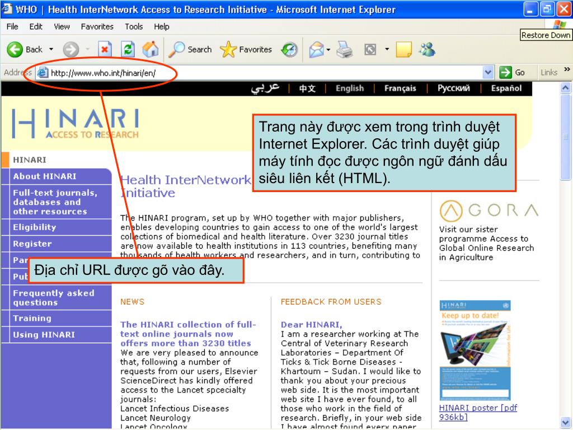This screenshot has height=430, width=573.
Task: Open the Mail dropdown arrow
Action: pyautogui.click(x=328, y=49)
